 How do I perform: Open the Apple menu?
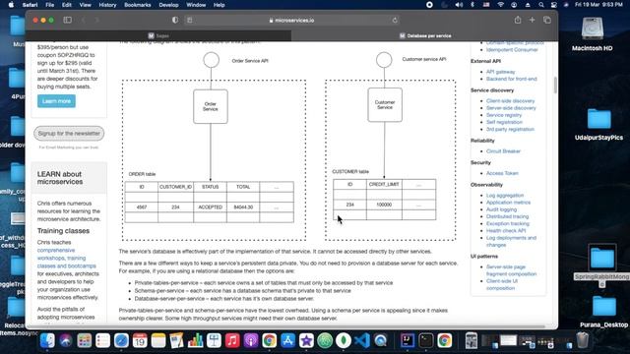(11, 5)
